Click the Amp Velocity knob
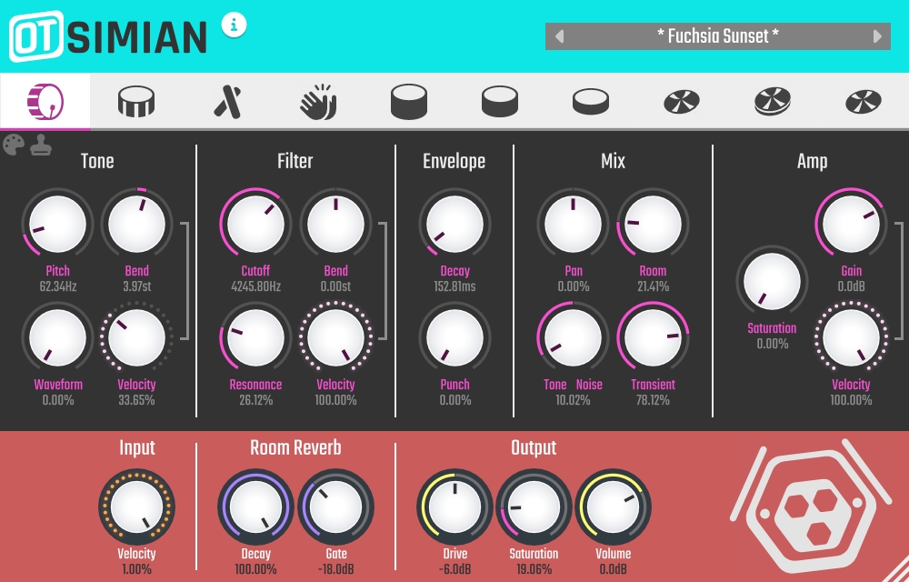 [851, 338]
